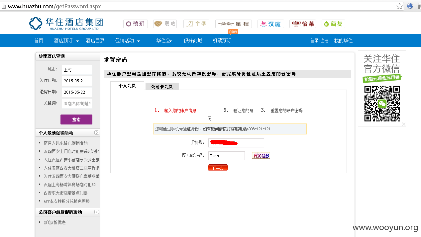This screenshot has width=421, height=237.
Task: Click the 注册 register link
Action: pos(324,40)
